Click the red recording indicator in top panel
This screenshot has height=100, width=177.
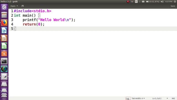pyautogui.click(x=128, y=2)
